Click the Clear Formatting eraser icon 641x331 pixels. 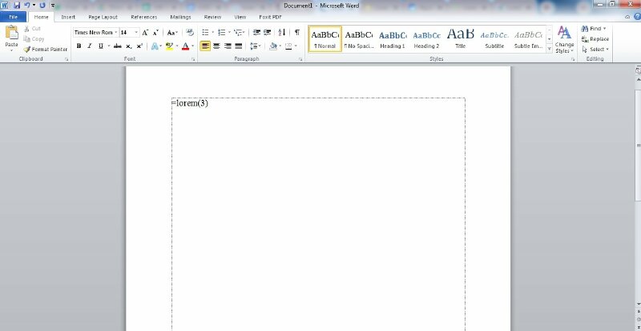point(190,33)
